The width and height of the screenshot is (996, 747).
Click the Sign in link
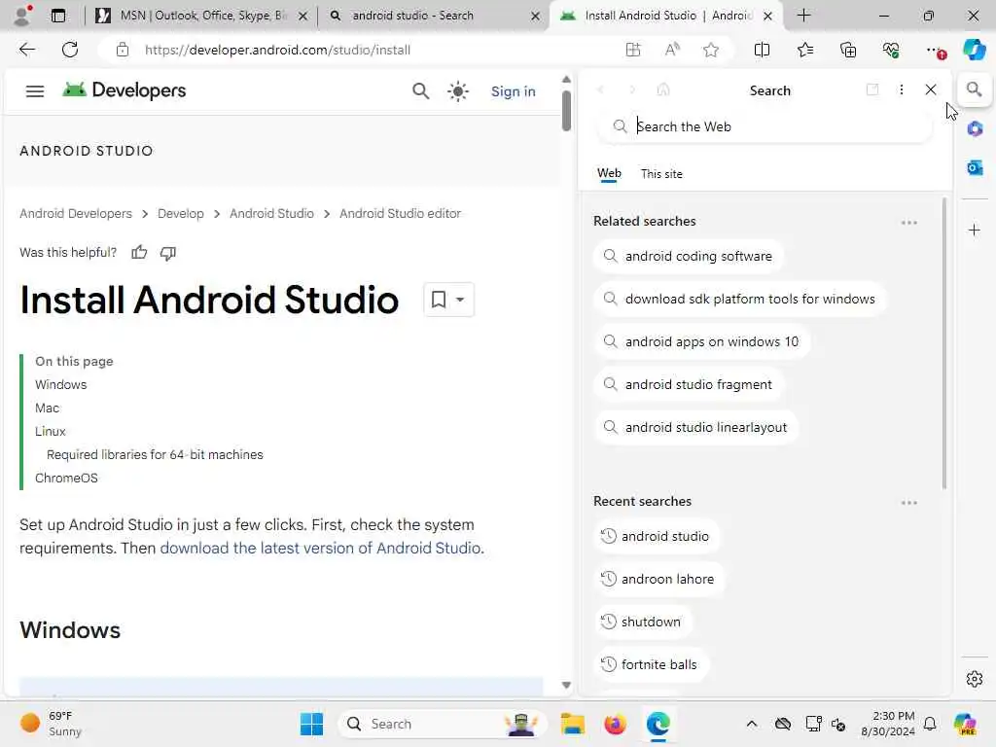pos(514,91)
